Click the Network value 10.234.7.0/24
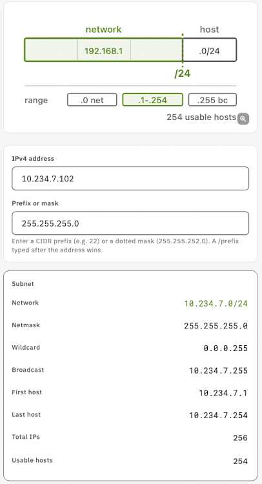 click(x=216, y=303)
